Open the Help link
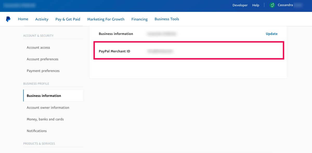 coord(256,5)
